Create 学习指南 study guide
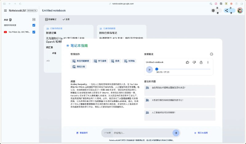Screen dimensions: 246x144 click(x=100, y=61)
